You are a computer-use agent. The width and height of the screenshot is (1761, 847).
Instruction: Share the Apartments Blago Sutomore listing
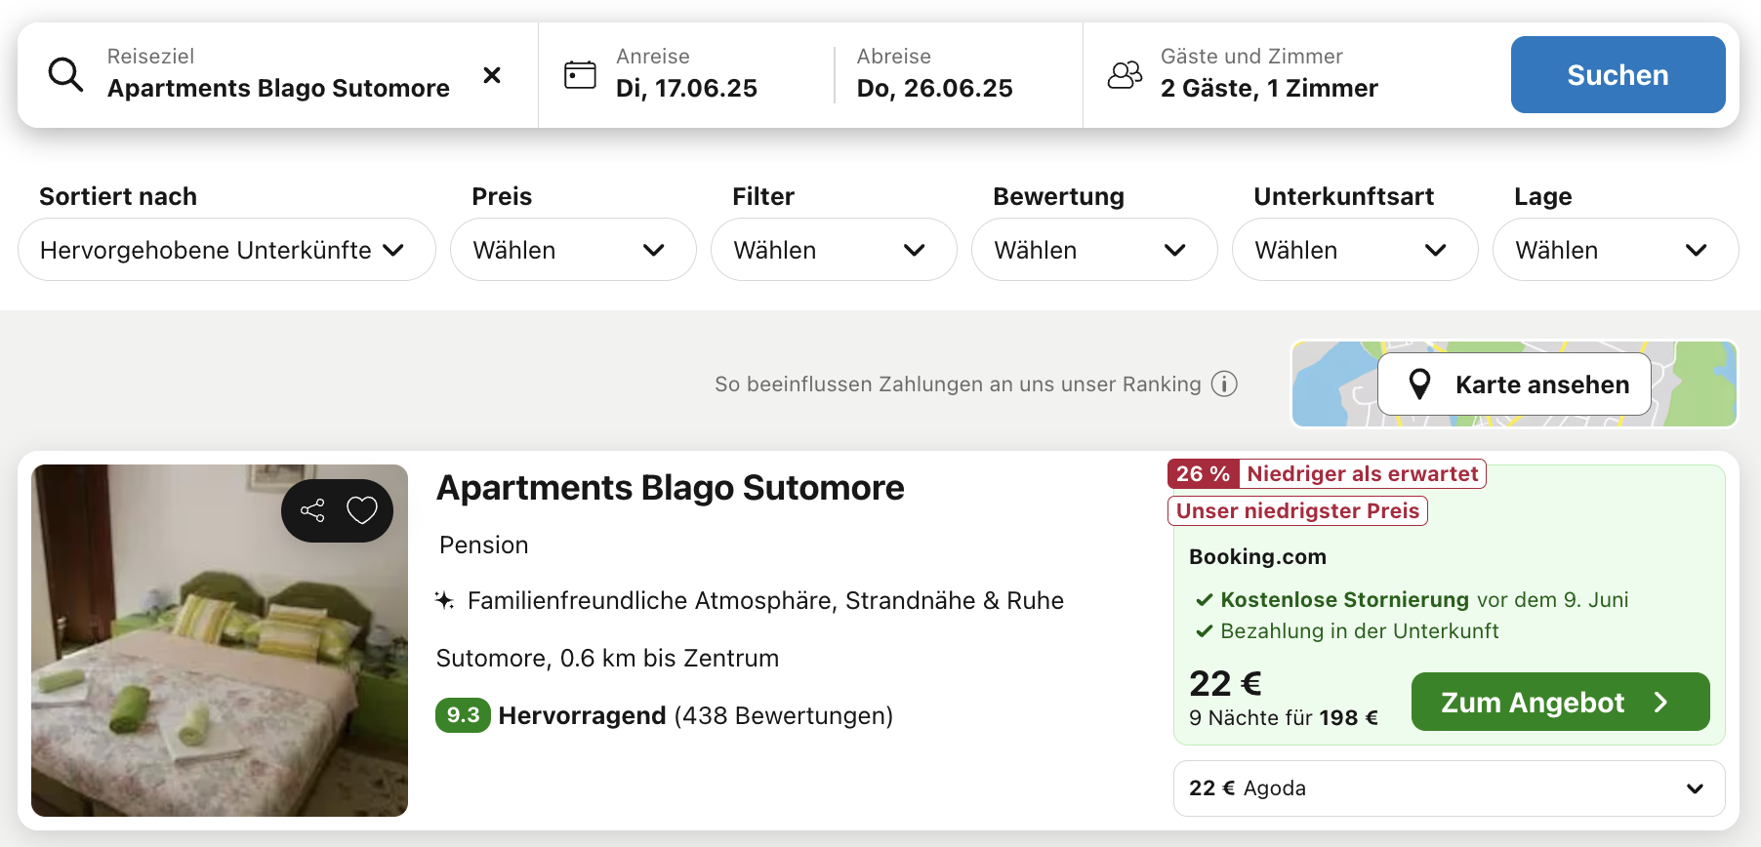312,510
